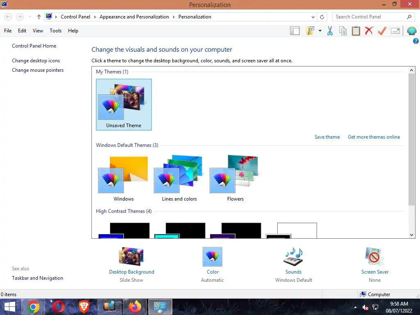Click the orange checkmark Properties icon
This screenshot has width=420, height=315.
pyautogui.click(x=382, y=31)
